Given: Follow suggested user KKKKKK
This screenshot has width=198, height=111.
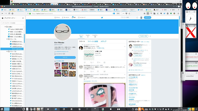Looking at the screenshot, I should [x=137, y=55].
